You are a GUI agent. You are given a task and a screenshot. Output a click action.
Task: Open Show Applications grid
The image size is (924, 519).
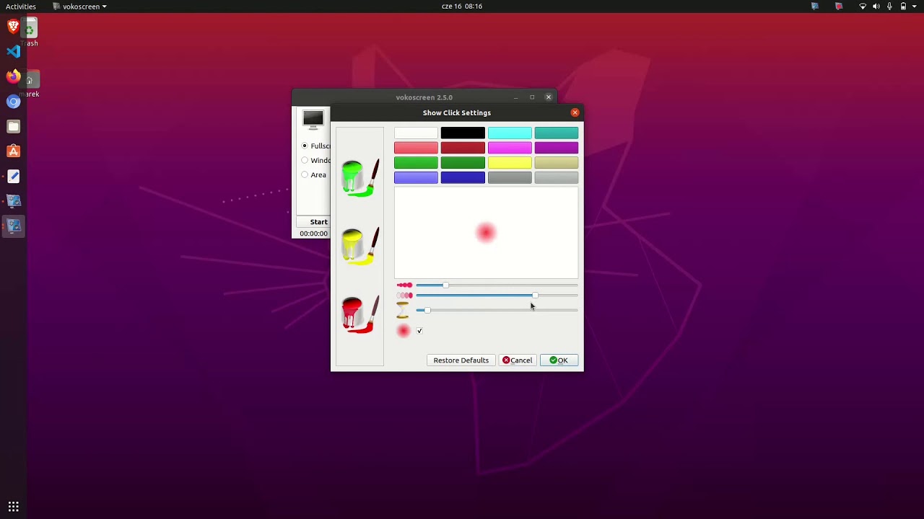coord(13,506)
